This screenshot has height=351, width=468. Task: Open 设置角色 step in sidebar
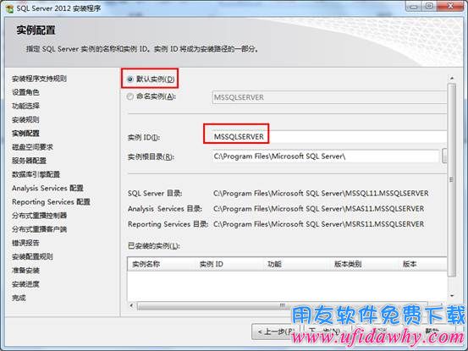[25, 92]
